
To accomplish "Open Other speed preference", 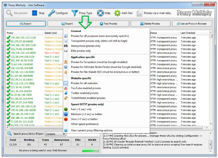I will [x=85, y=124].
